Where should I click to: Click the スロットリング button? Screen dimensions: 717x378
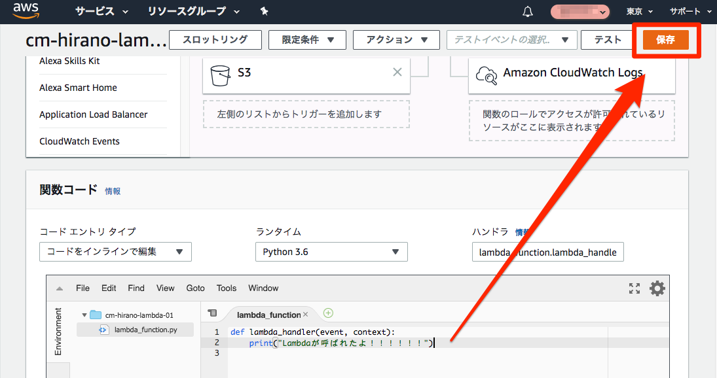215,40
